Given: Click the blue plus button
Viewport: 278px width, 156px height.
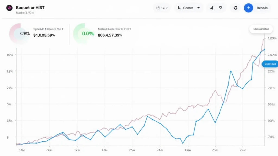Looking at the screenshot, I should click(x=248, y=8).
